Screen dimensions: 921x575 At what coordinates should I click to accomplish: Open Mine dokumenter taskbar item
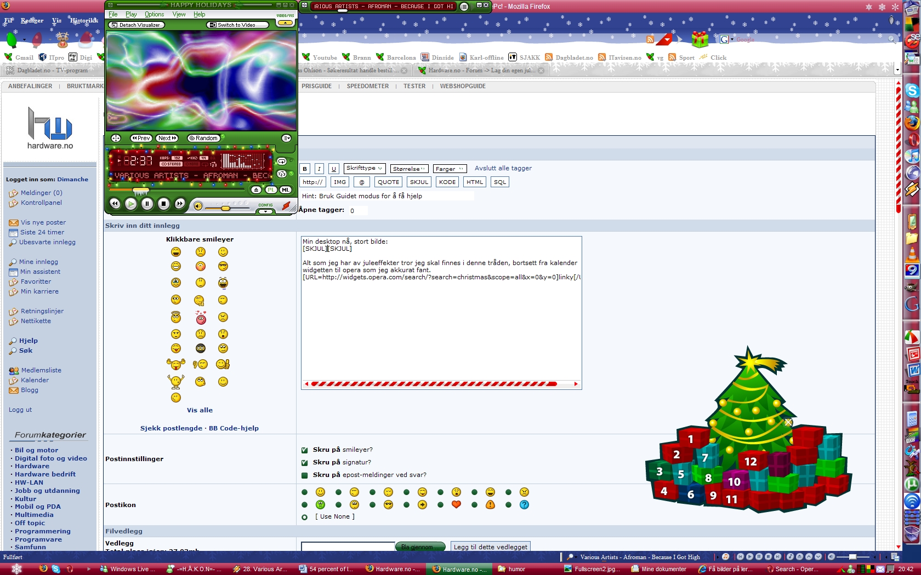pos(659,569)
